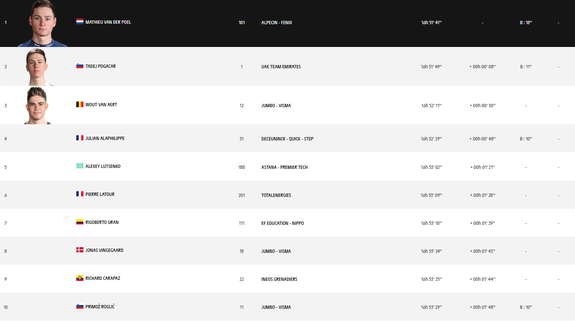575x324 pixels.
Task: Click the Deceuninck - Quick - Step team
Action: click(x=287, y=139)
